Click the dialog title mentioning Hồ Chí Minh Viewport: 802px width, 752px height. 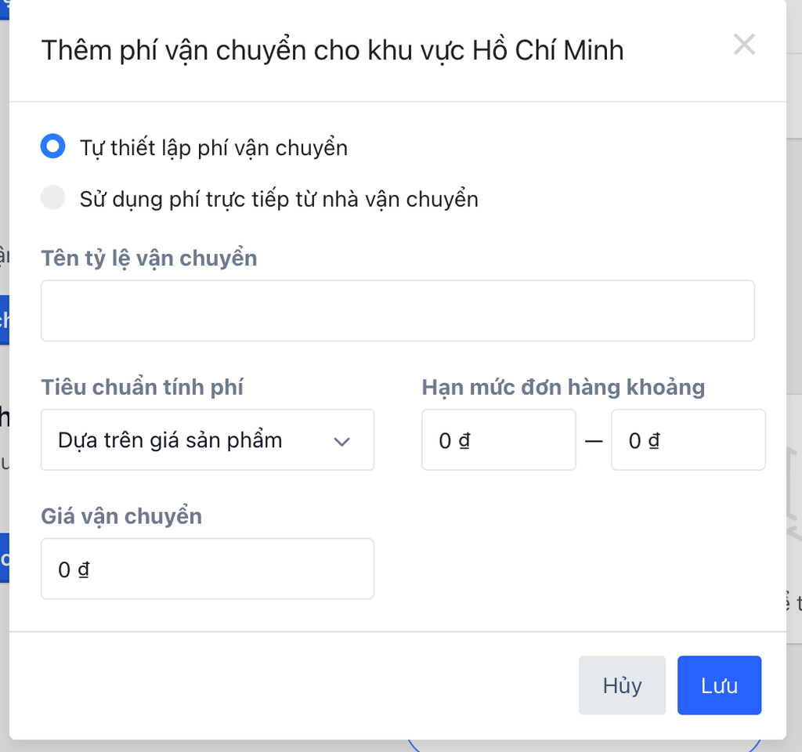tap(332, 50)
